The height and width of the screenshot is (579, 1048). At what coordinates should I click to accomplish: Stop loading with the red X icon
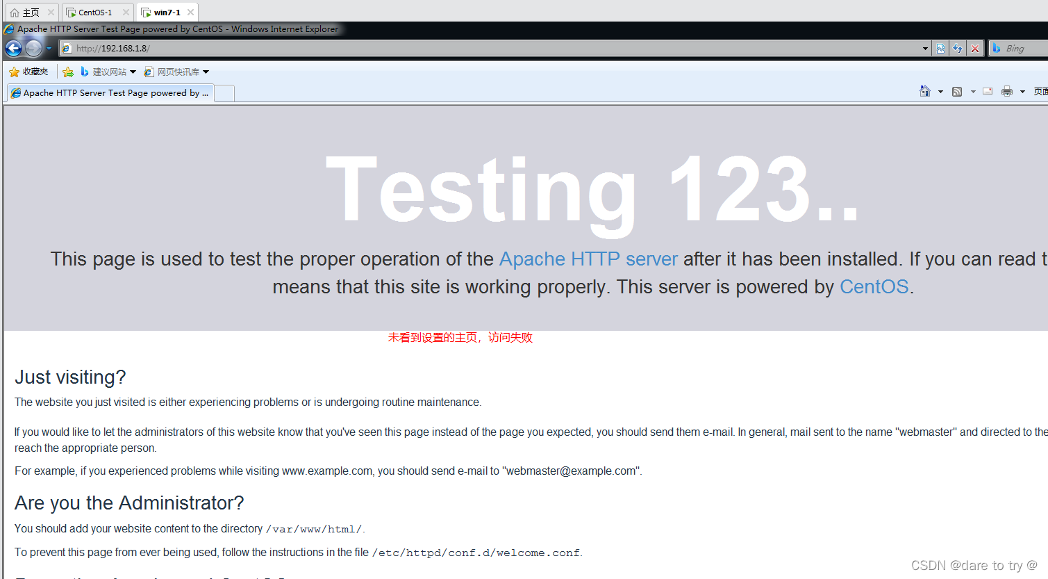point(975,49)
